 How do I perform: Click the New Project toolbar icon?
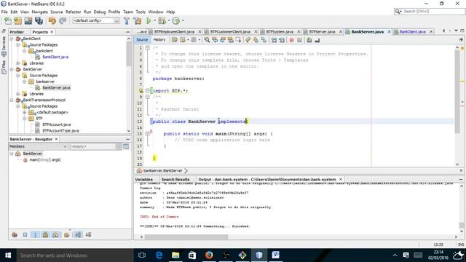[x=17, y=20]
